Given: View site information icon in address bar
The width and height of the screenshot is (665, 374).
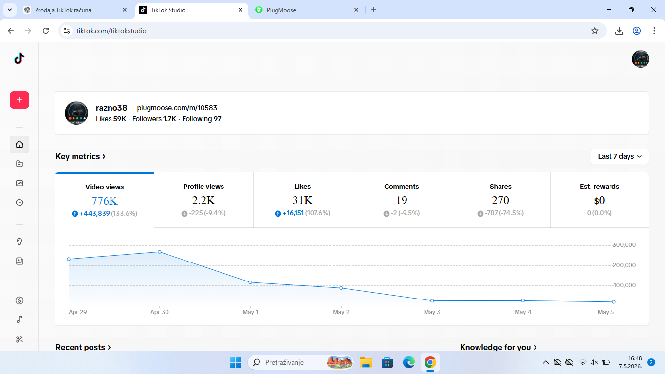Looking at the screenshot, I should tap(67, 31).
